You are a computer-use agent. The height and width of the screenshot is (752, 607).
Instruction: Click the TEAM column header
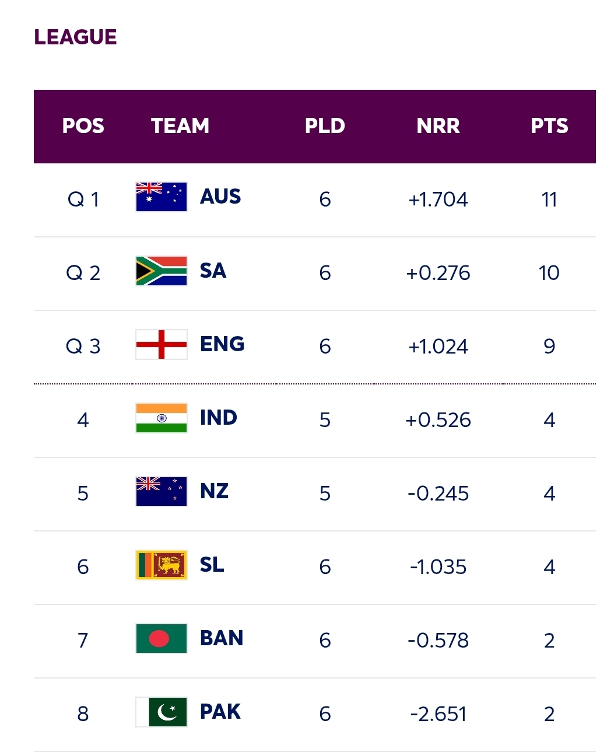[180, 126]
